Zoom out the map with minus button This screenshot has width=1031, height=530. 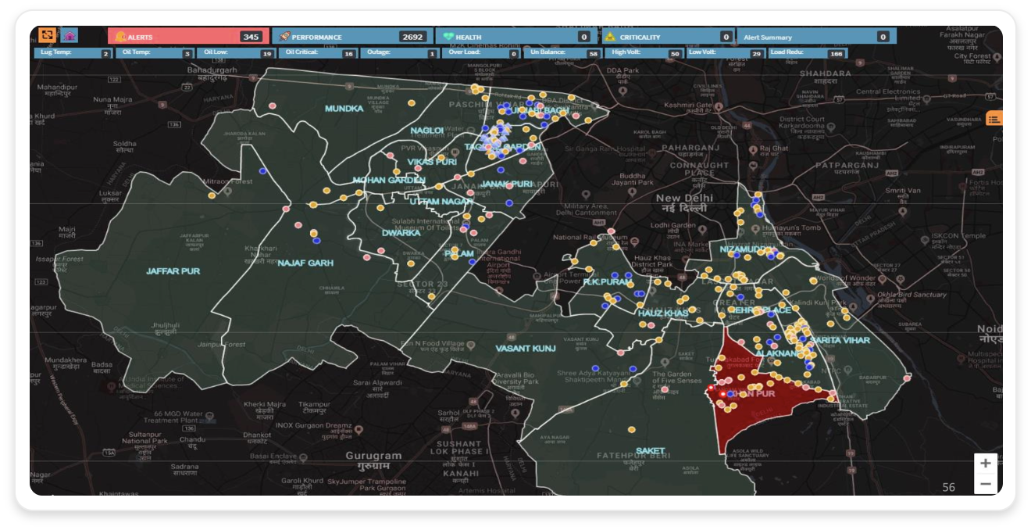985,484
